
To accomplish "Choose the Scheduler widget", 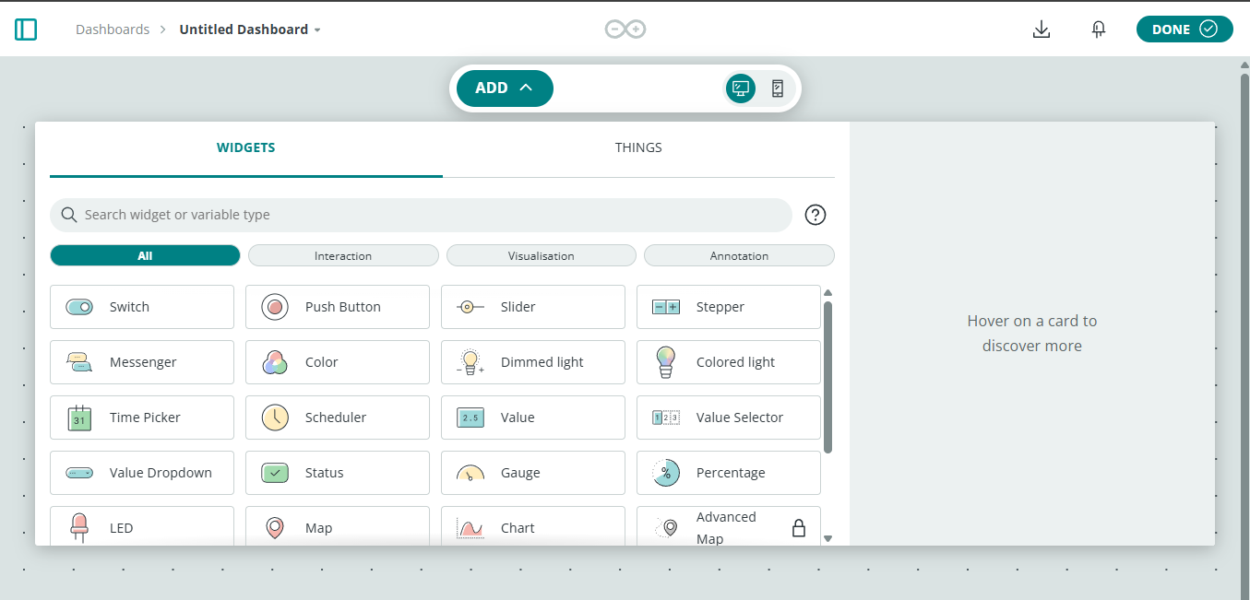I will coord(337,418).
